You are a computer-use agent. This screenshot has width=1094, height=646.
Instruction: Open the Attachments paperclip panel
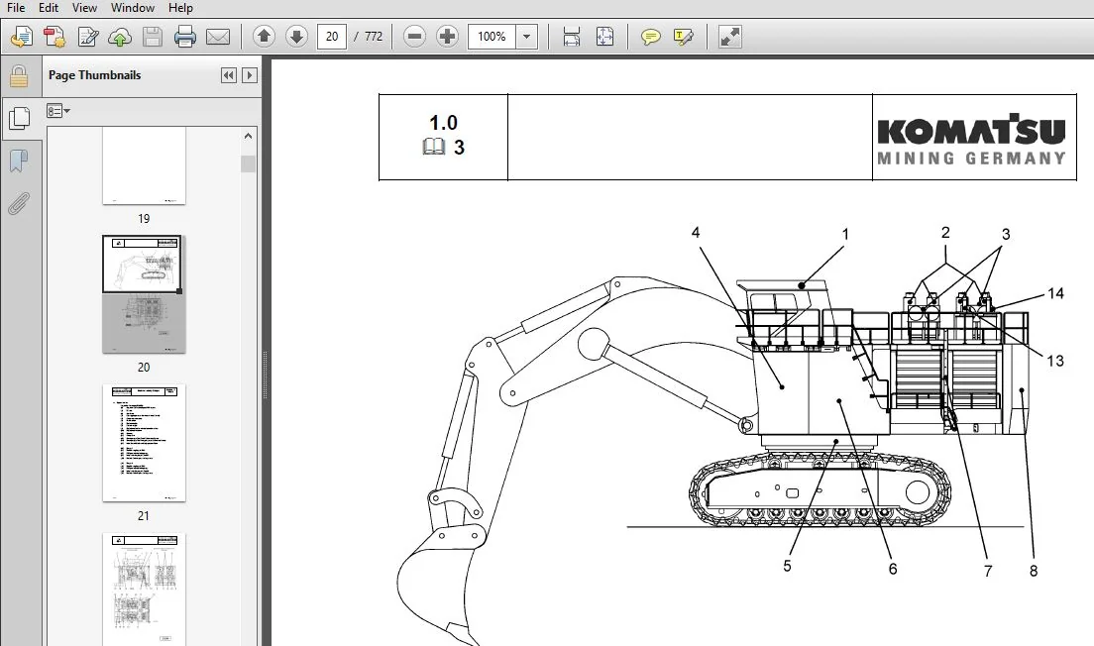click(x=19, y=204)
